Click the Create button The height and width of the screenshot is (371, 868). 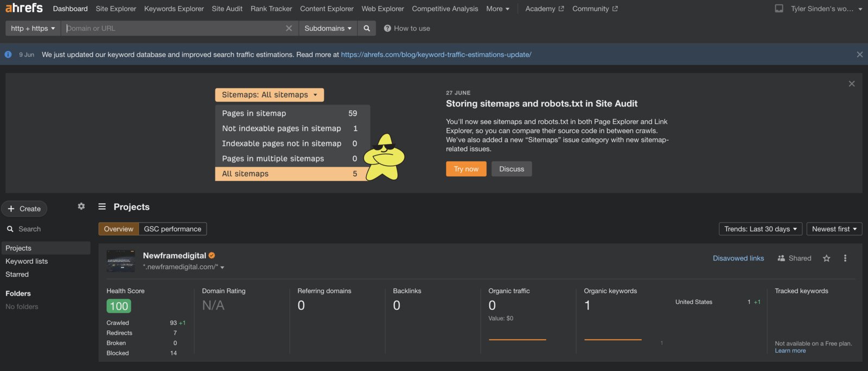click(24, 209)
